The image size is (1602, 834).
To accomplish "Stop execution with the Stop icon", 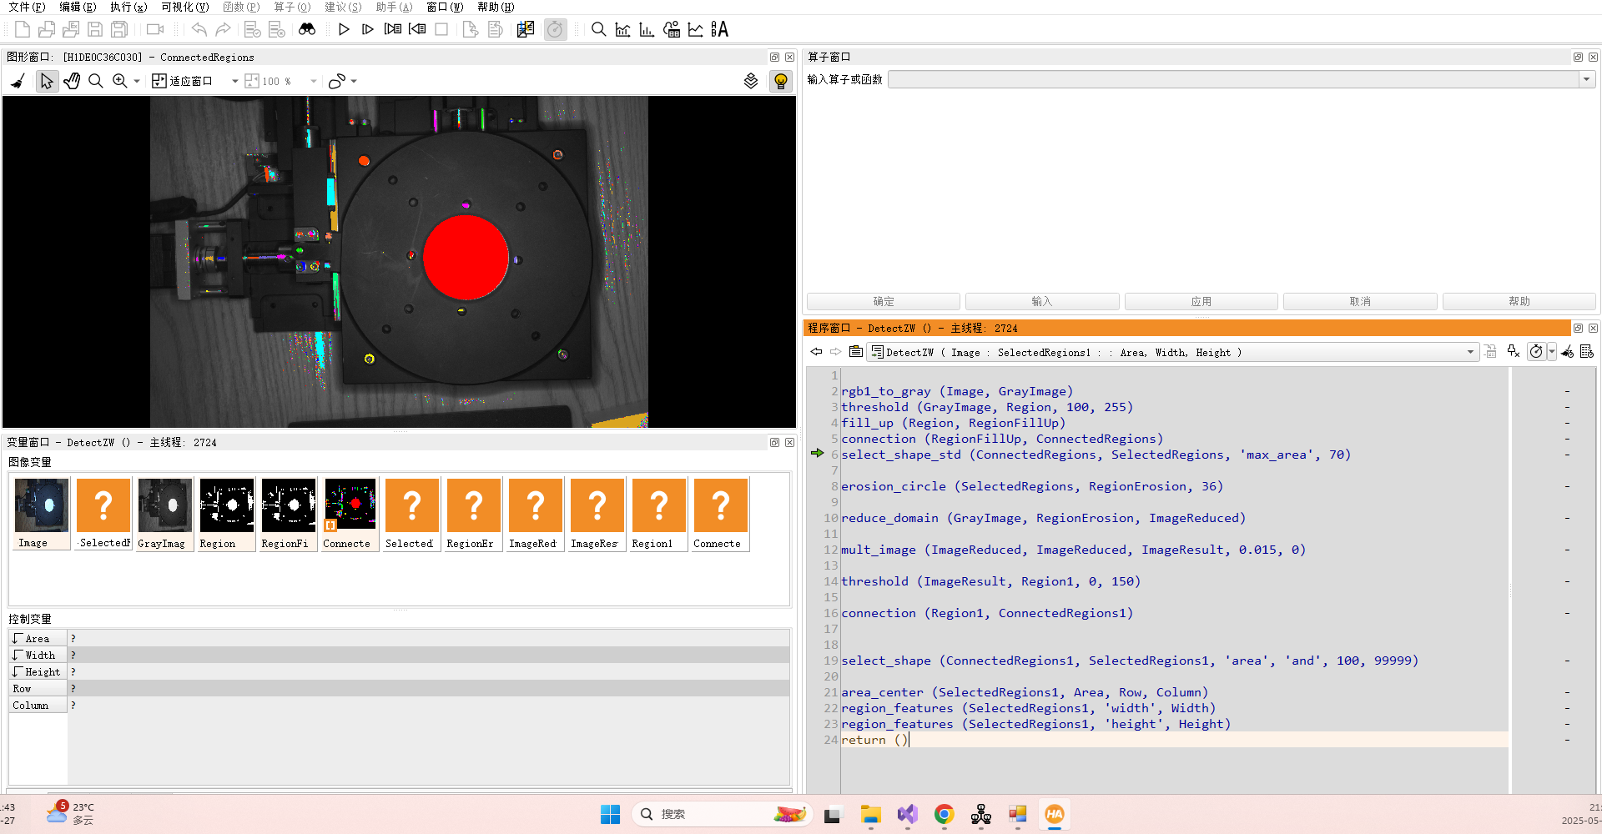I will click(x=442, y=29).
